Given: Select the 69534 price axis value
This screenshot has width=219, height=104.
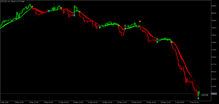Looking at the screenshot, I should click(214, 57).
